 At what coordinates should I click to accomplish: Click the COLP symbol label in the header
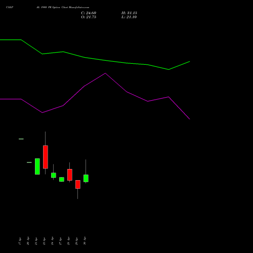click(10, 7)
